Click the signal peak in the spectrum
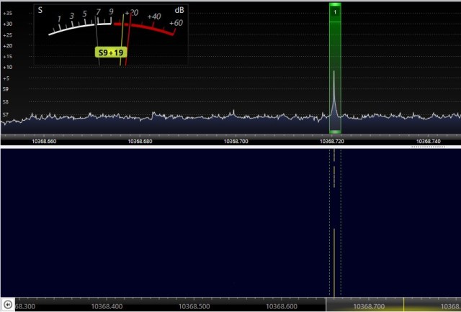The width and height of the screenshot is (461, 312). click(334, 73)
